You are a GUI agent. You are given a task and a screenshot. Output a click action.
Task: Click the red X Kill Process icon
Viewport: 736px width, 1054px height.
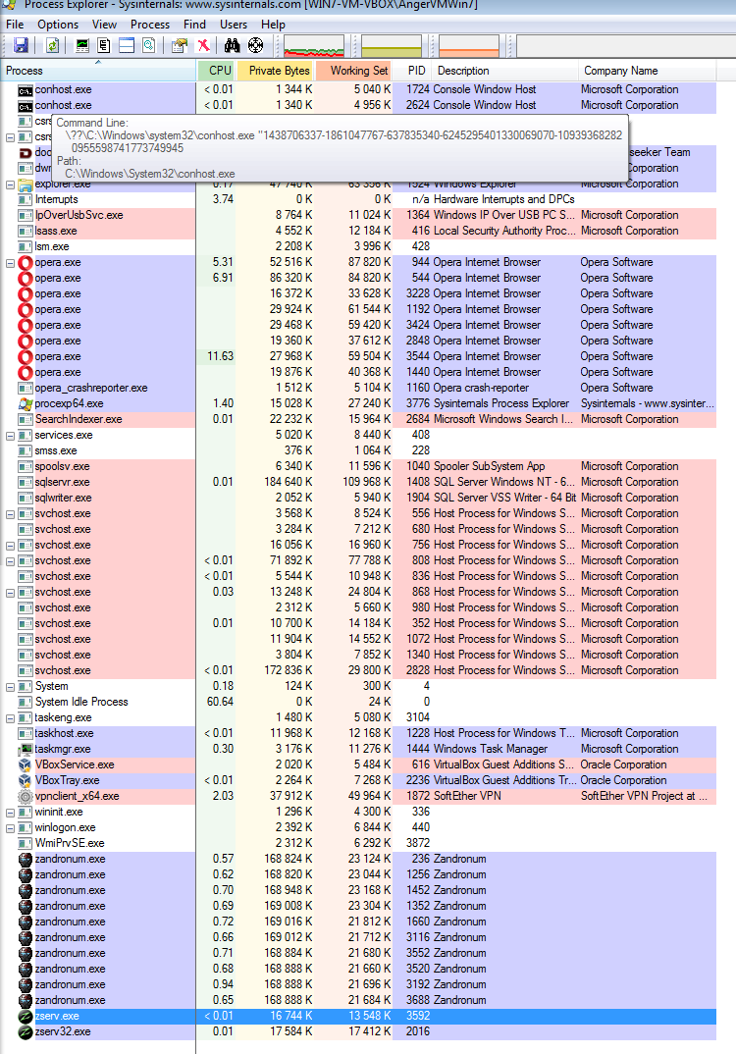point(203,45)
